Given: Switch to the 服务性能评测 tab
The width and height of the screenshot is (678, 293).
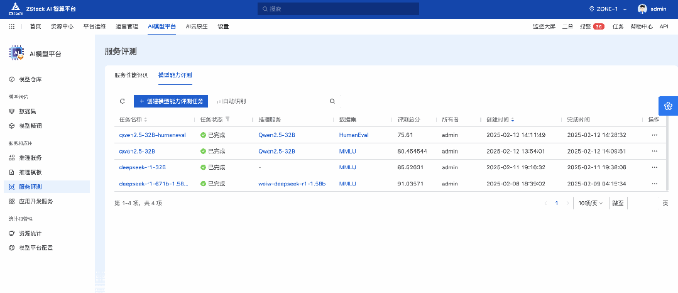Looking at the screenshot, I should click(131, 75).
